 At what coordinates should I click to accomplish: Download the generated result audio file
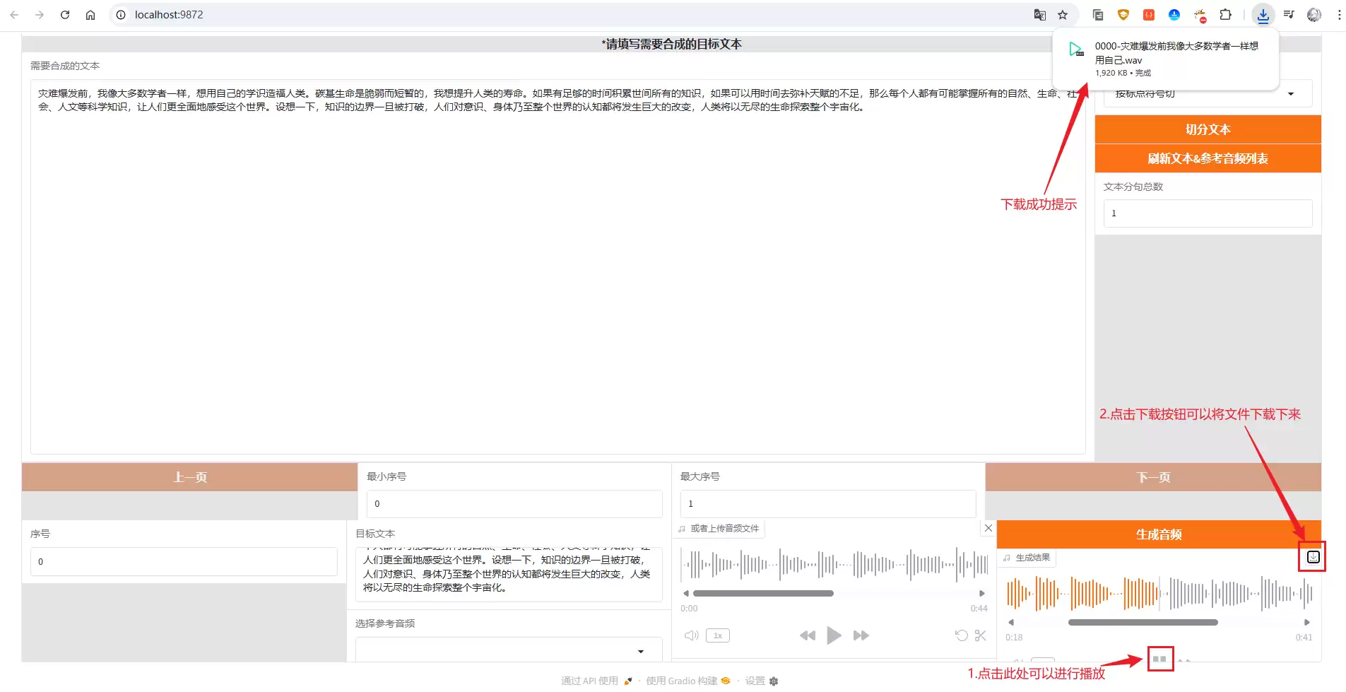tap(1313, 557)
